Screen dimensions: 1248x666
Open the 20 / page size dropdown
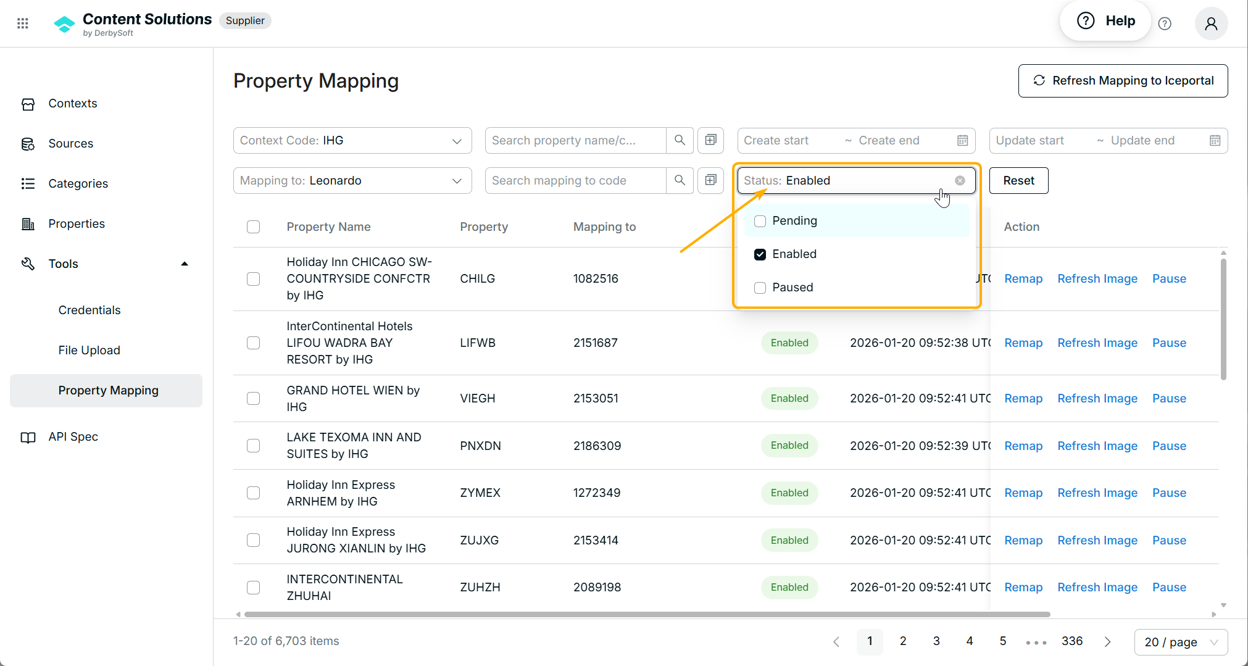[1181, 642]
